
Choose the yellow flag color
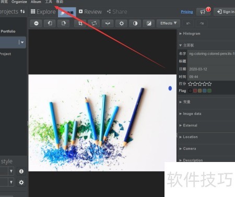point(200,91)
